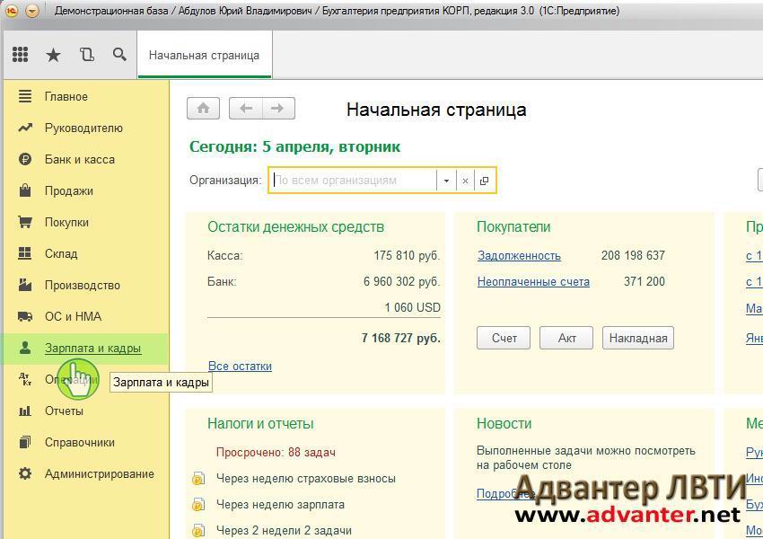This screenshot has width=763, height=539.
Task: Click the Просрочено: 88 задач text
Action: click(x=276, y=453)
